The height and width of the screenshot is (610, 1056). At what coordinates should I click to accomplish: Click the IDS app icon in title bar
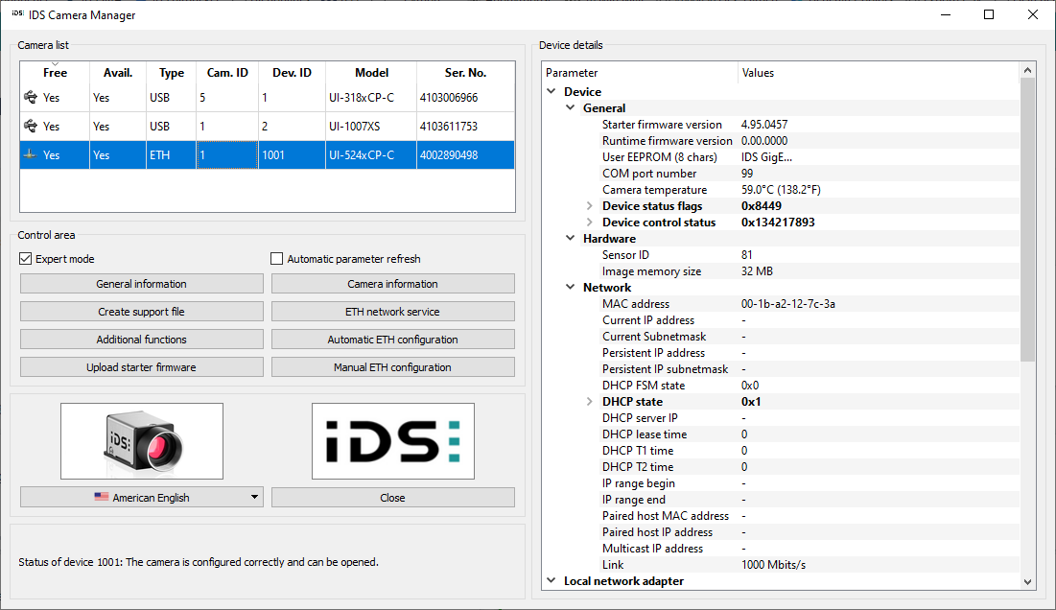[x=17, y=14]
